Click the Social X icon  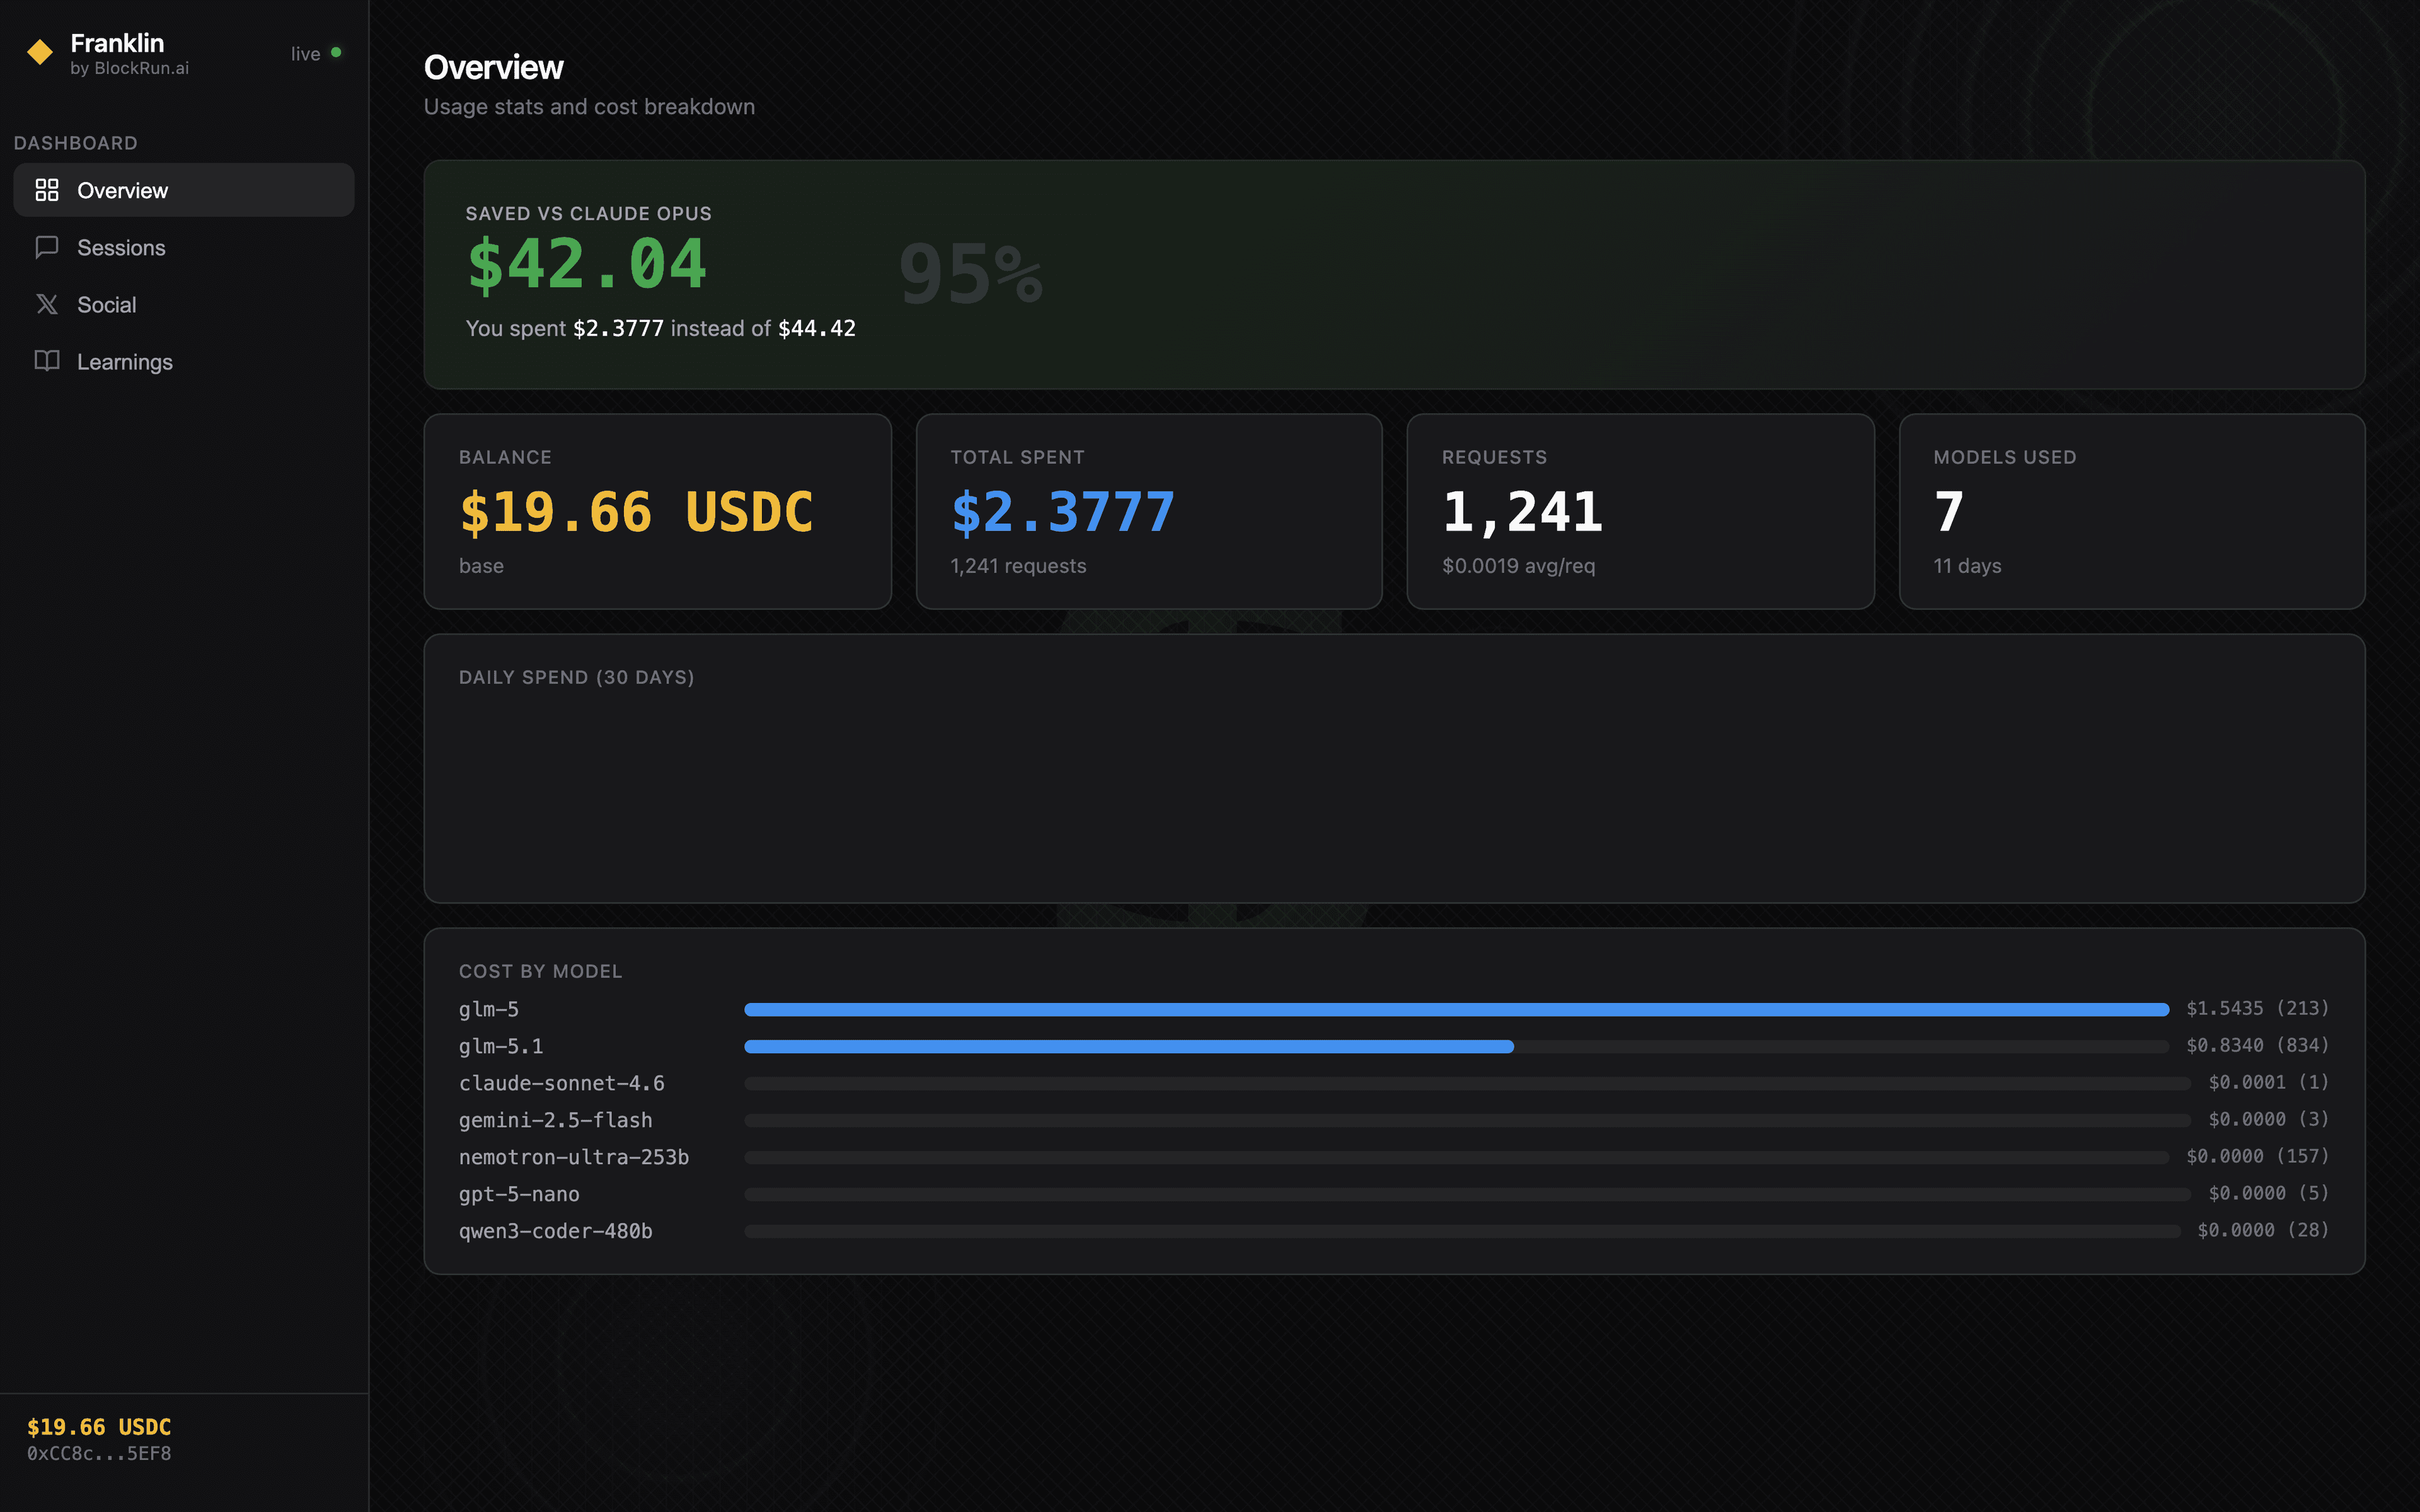(x=47, y=304)
